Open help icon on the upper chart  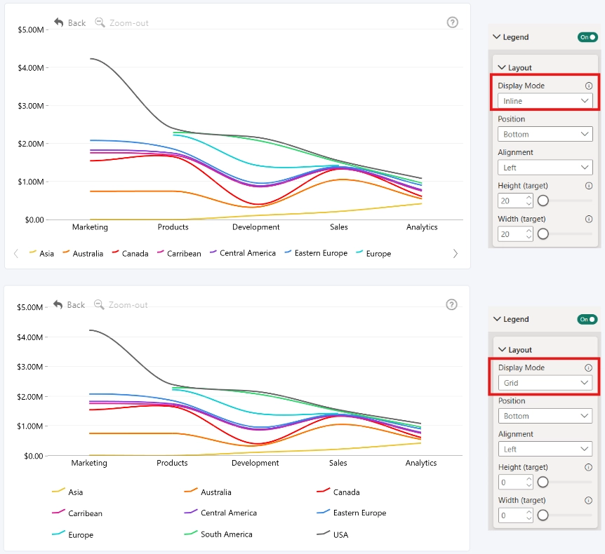pyautogui.click(x=452, y=22)
